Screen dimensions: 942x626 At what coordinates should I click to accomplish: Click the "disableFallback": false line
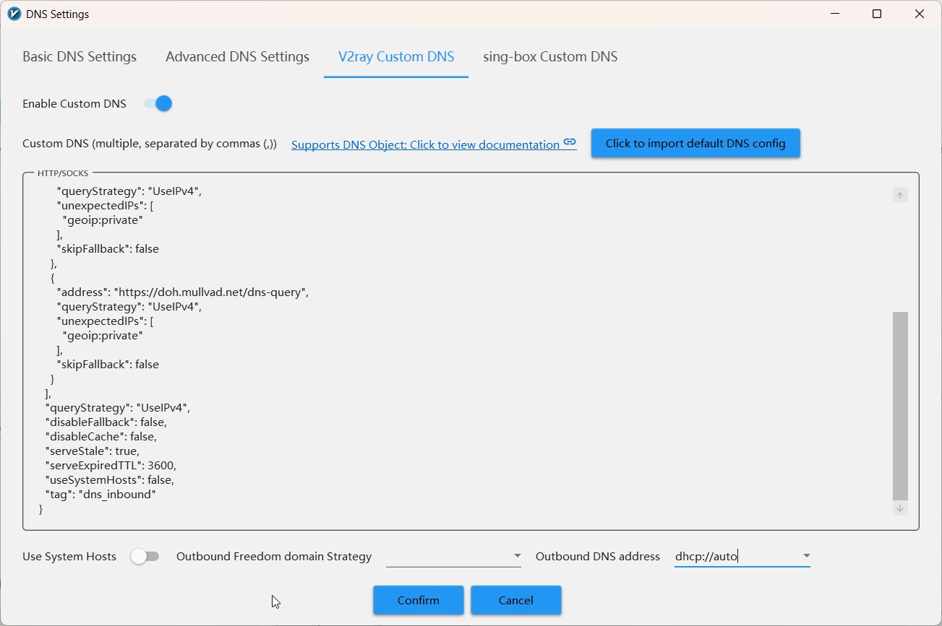click(106, 422)
